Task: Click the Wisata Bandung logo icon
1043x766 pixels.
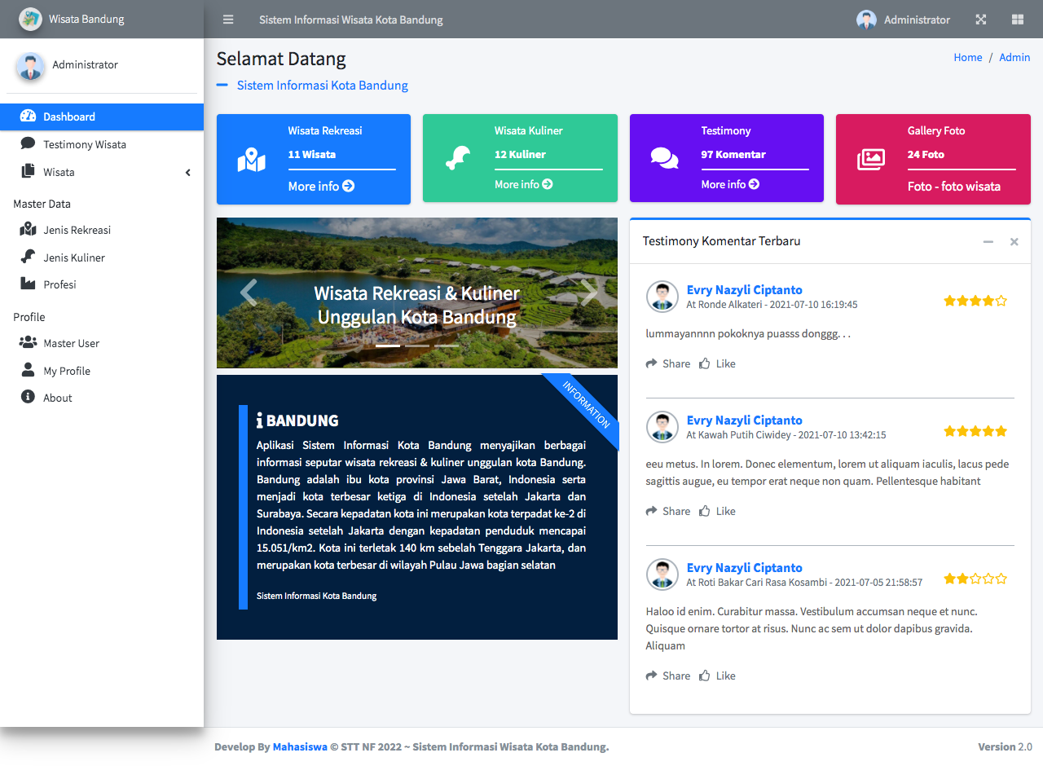Action: 30,19
